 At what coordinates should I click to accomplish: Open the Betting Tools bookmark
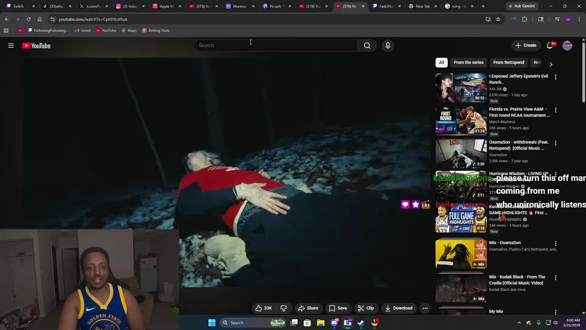pyautogui.click(x=156, y=30)
